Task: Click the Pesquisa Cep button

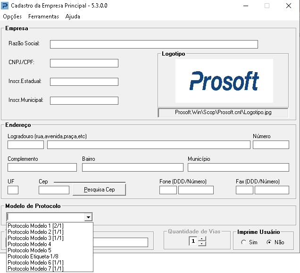Action: [100, 190]
